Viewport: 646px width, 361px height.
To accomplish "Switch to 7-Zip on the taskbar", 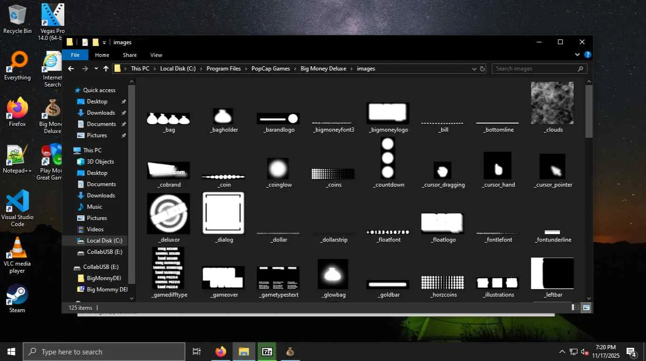I will point(267,352).
